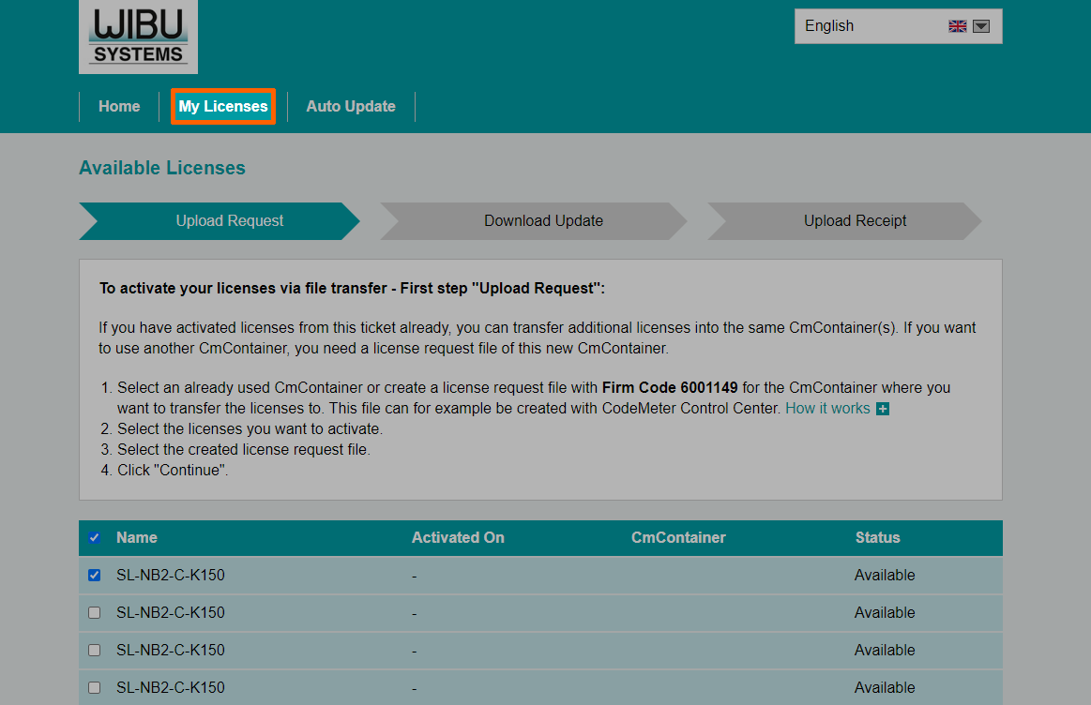Click the Activated On column header

point(458,538)
